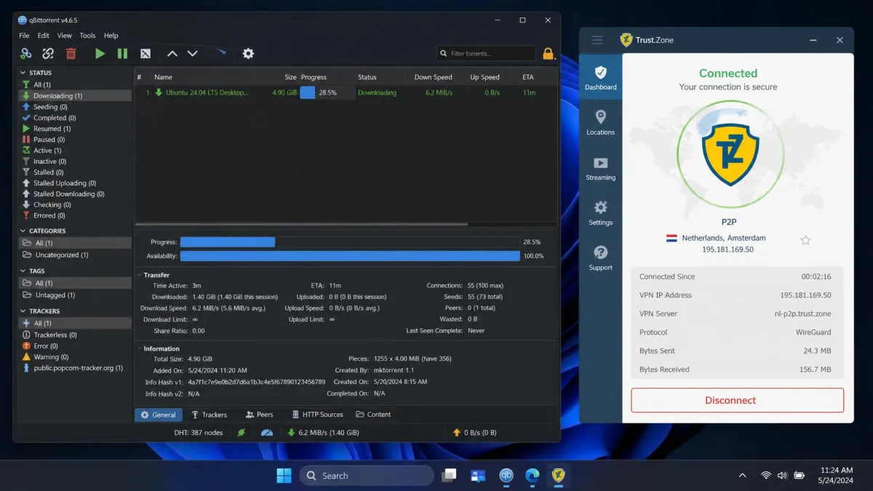Sort torrents by ETA column header
Viewport: 873px width, 491px height.
[528, 77]
